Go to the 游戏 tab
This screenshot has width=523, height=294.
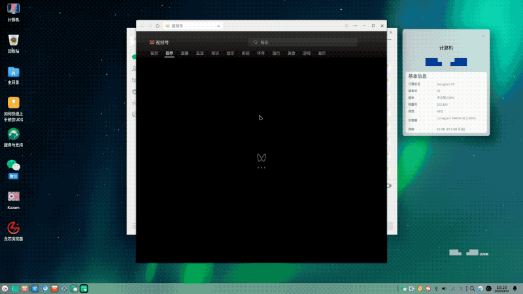(x=307, y=53)
